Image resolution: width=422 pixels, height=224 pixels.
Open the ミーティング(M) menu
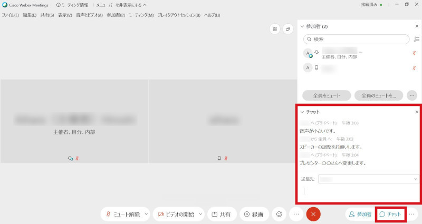tap(141, 15)
